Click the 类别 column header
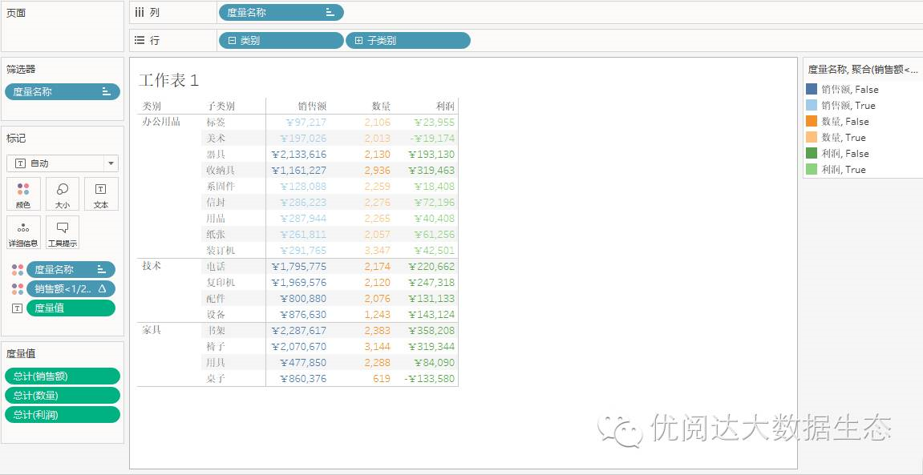Screen dimensions: 923x475 (152, 107)
